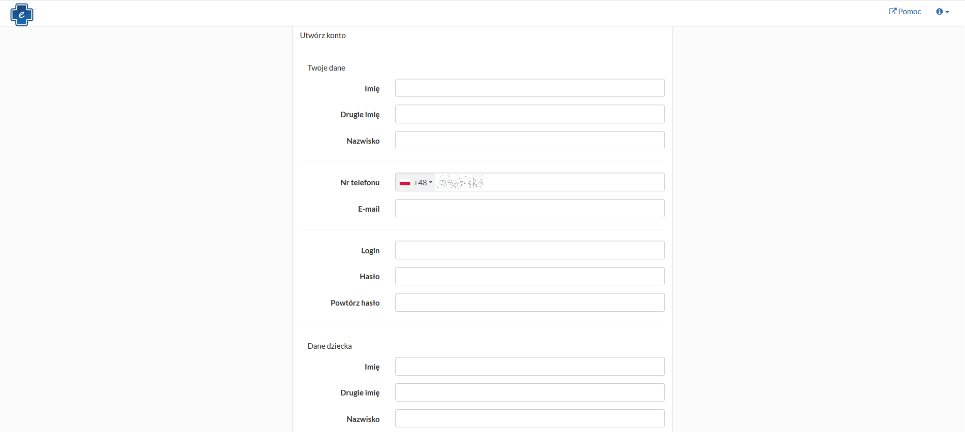This screenshot has height=432, width=965.
Task: Click the blue cross 'e' logo
Action: tap(22, 14)
